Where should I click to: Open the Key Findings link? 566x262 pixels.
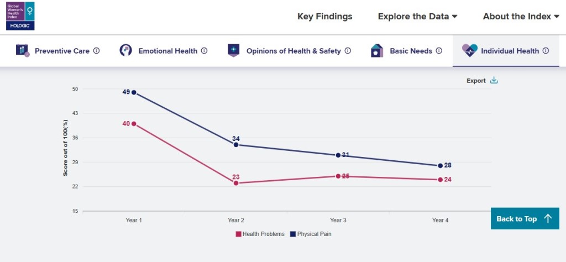(324, 17)
